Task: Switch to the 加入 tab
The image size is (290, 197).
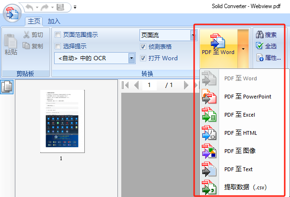Action: pos(54,21)
